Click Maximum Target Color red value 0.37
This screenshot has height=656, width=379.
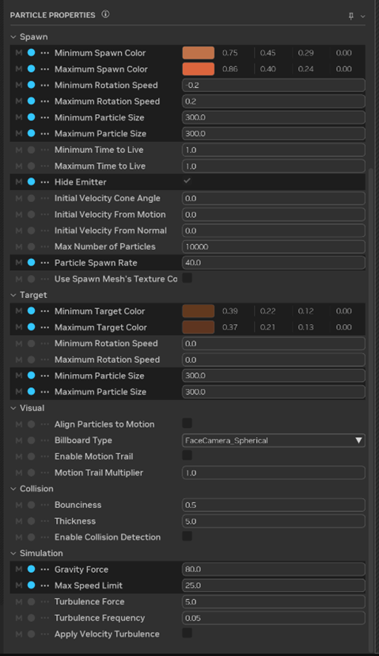(230, 327)
